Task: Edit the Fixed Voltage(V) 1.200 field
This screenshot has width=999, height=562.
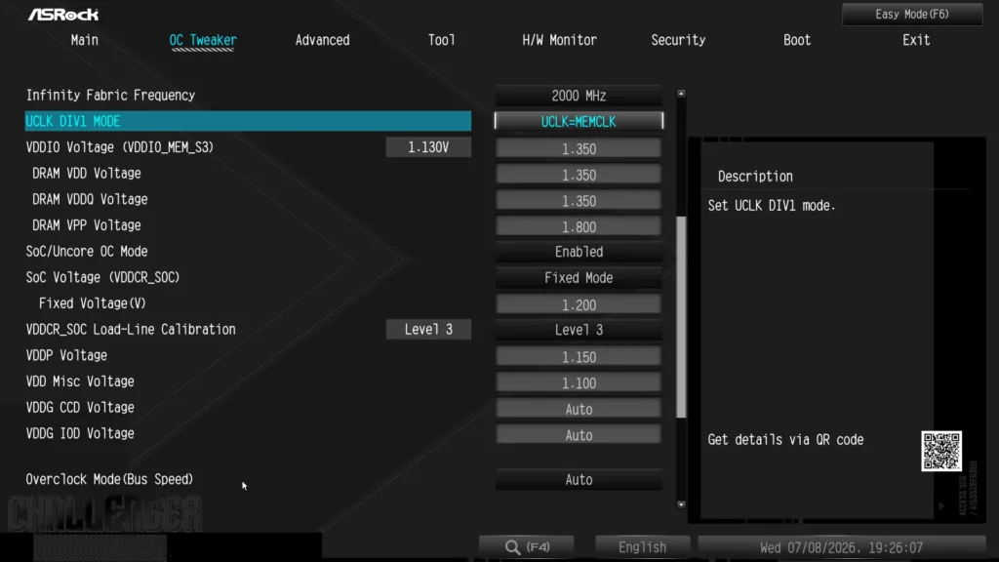Action: coord(579,304)
